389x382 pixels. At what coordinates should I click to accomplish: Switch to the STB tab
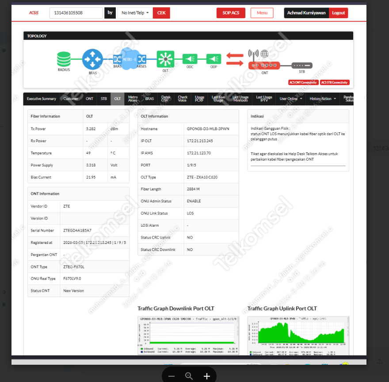tap(104, 99)
